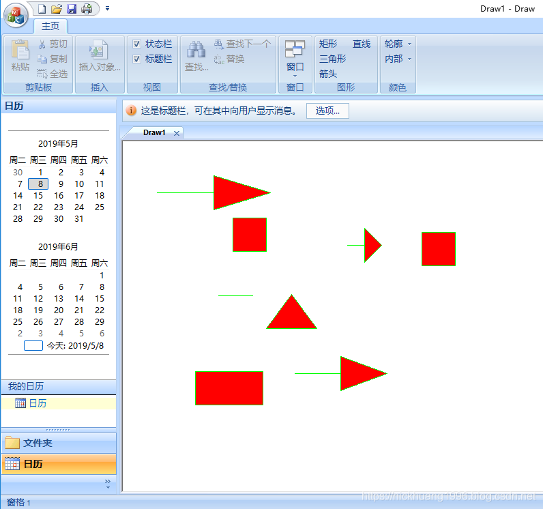The width and height of the screenshot is (543, 509).
Task: Select the 矩形 rectangle shape tool
Action: click(x=328, y=44)
